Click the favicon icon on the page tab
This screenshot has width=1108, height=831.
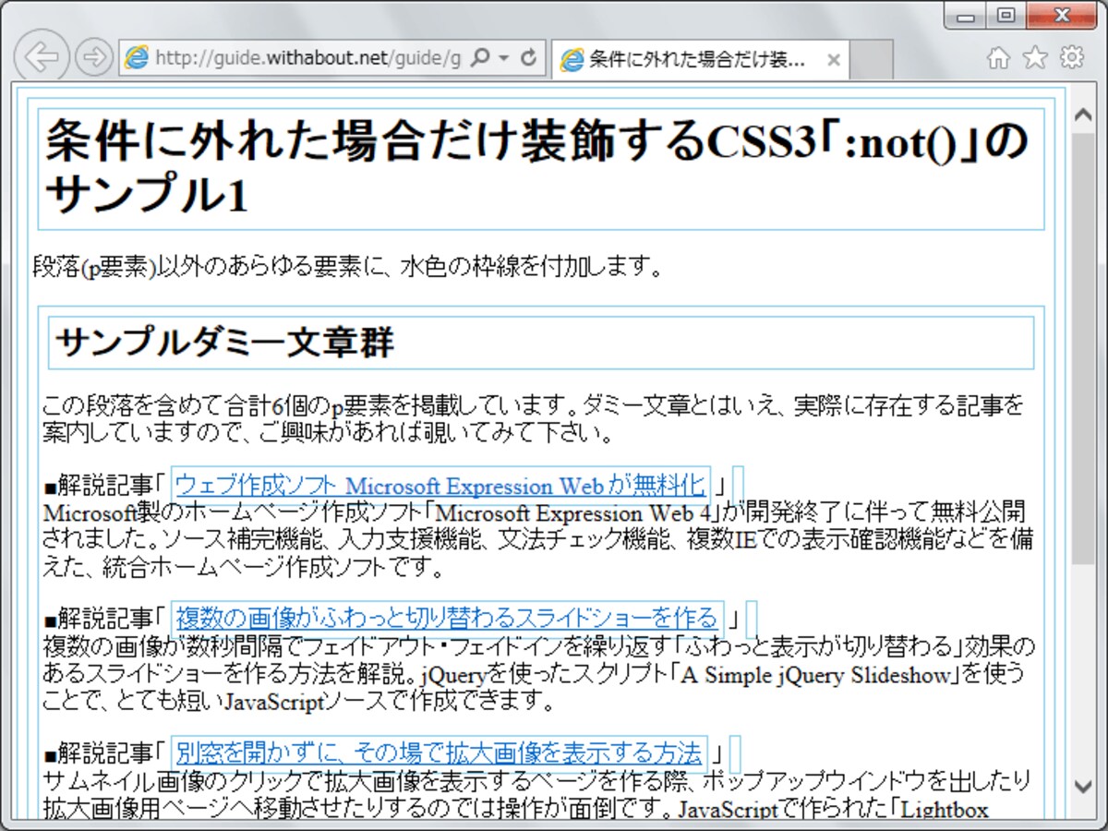pyautogui.click(x=573, y=60)
